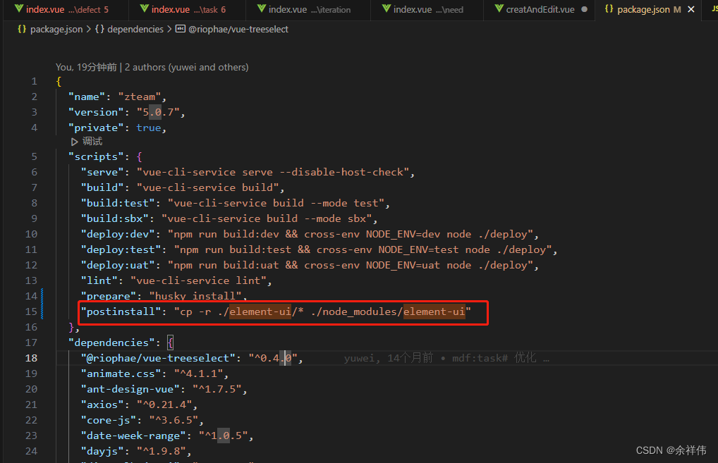Switch to index.vue task tab
Screen dimensions: 718x463
188,9
